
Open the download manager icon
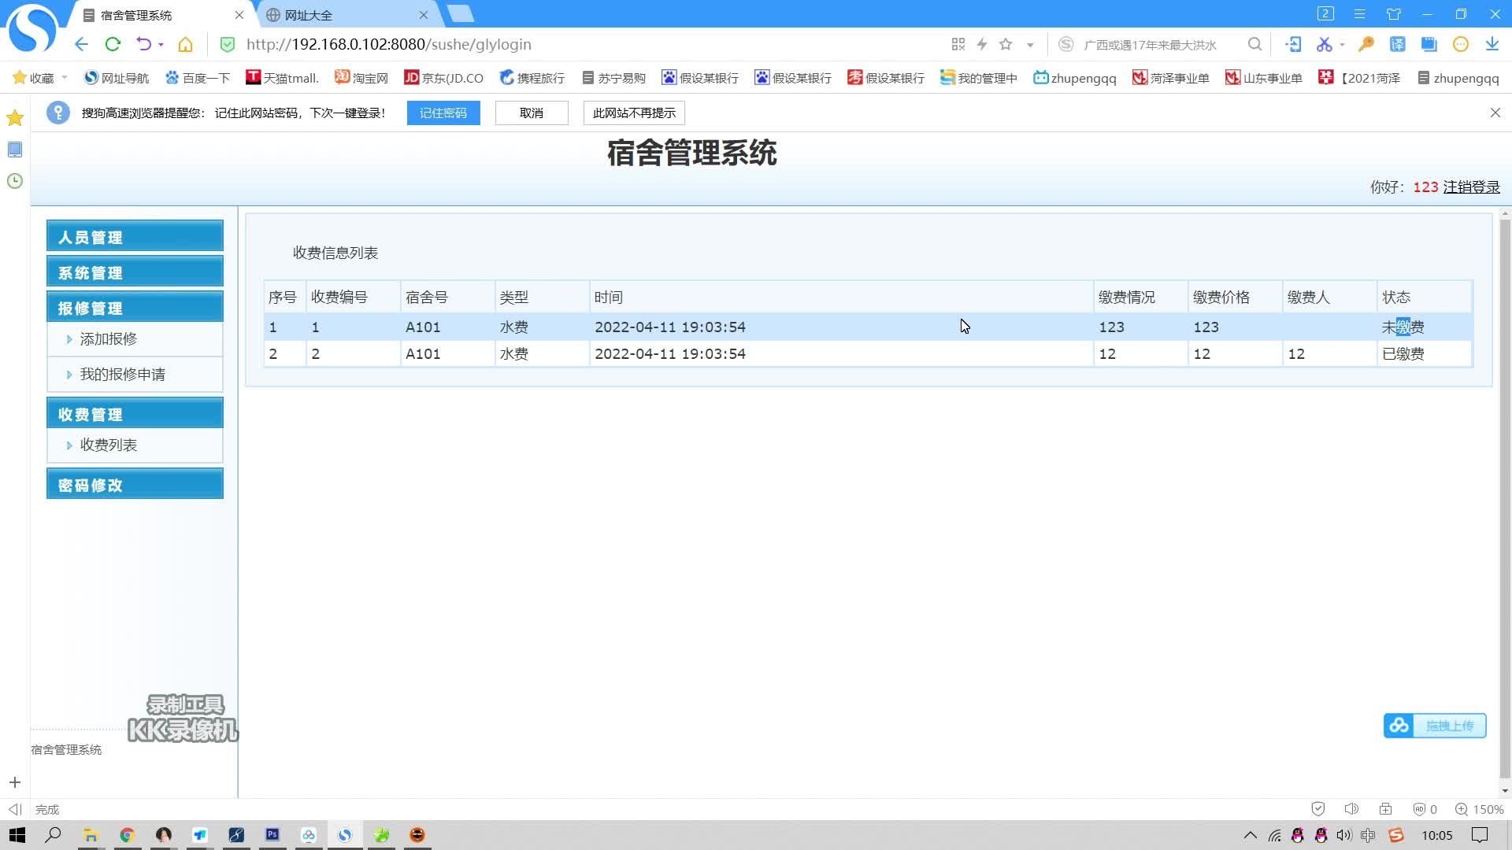pos(1493,45)
